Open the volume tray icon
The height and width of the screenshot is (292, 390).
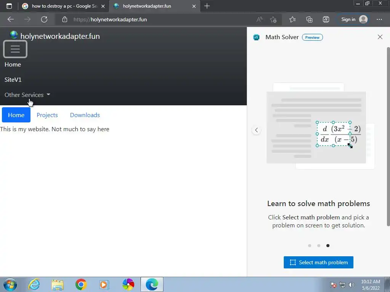click(x=352, y=285)
